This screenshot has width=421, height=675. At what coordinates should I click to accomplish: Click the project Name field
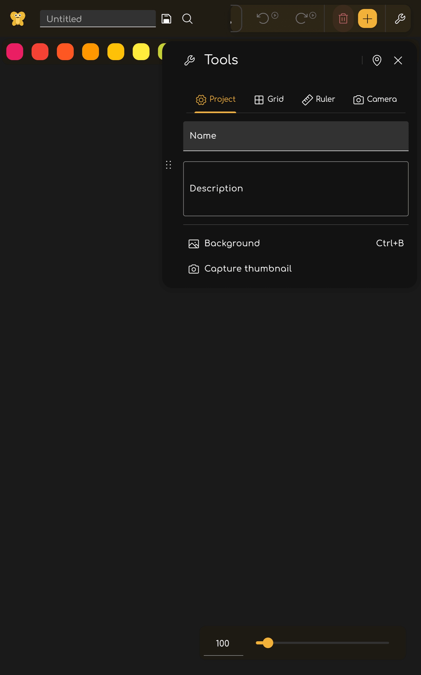pos(296,136)
